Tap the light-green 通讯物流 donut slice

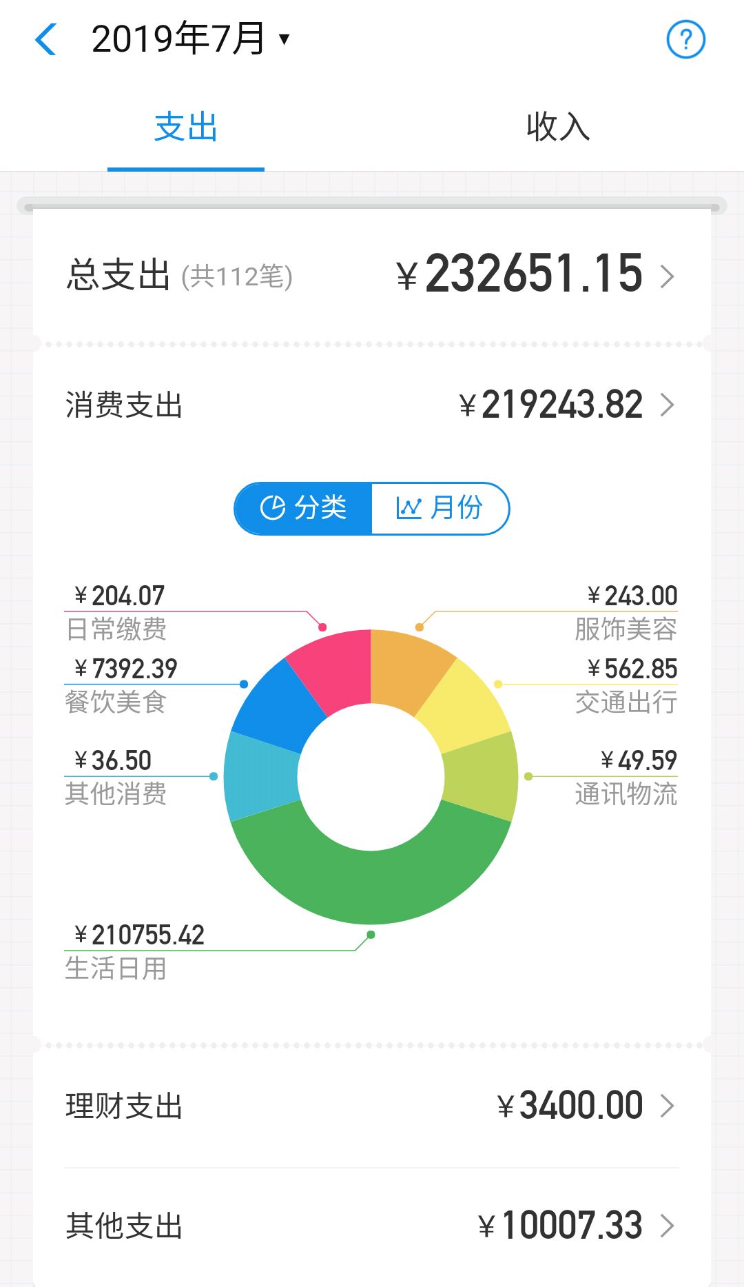pos(481,776)
